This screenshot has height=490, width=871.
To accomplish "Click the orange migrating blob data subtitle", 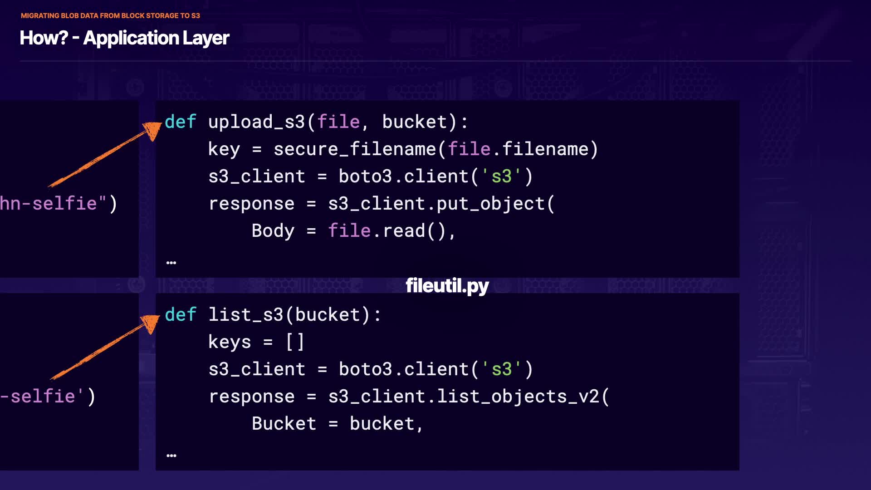I will 110,15.
